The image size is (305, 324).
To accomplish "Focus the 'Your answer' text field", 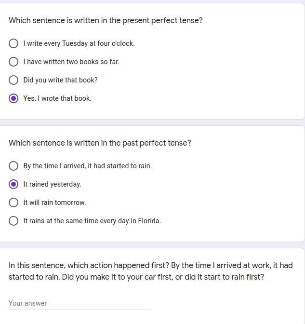I will click(x=80, y=303).
